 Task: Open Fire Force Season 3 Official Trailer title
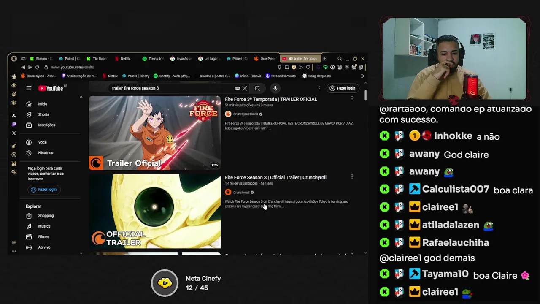275,177
